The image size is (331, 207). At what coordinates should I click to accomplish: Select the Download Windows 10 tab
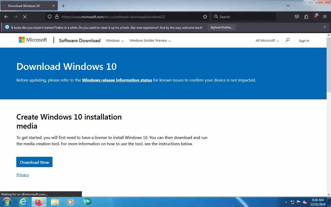click(x=28, y=6)
